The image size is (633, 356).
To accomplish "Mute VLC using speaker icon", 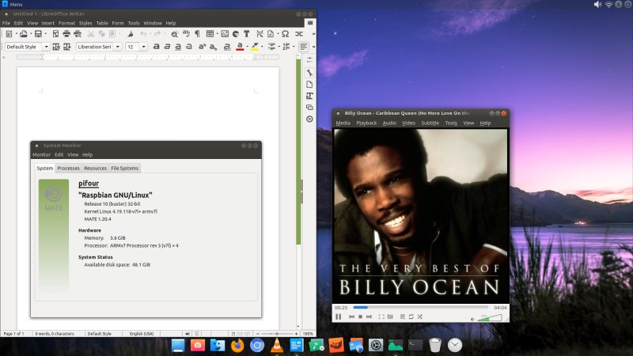I will (473, 317).
